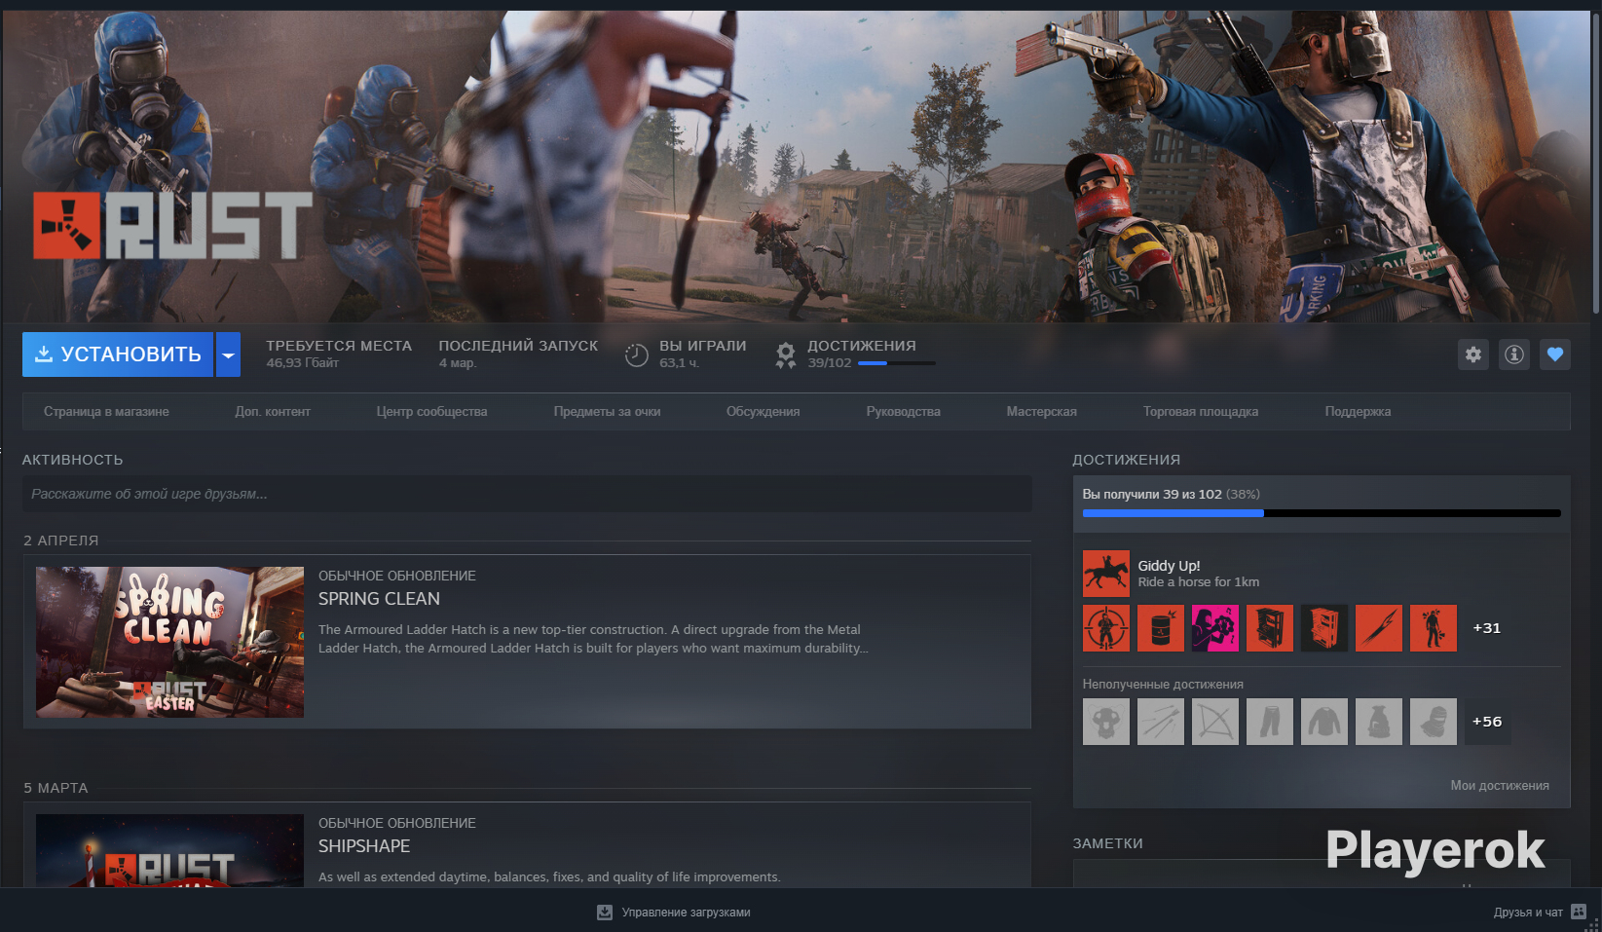Click the activity input field to post
Image resolution: width=1602 pixels, height=932 pixels.
527,494
